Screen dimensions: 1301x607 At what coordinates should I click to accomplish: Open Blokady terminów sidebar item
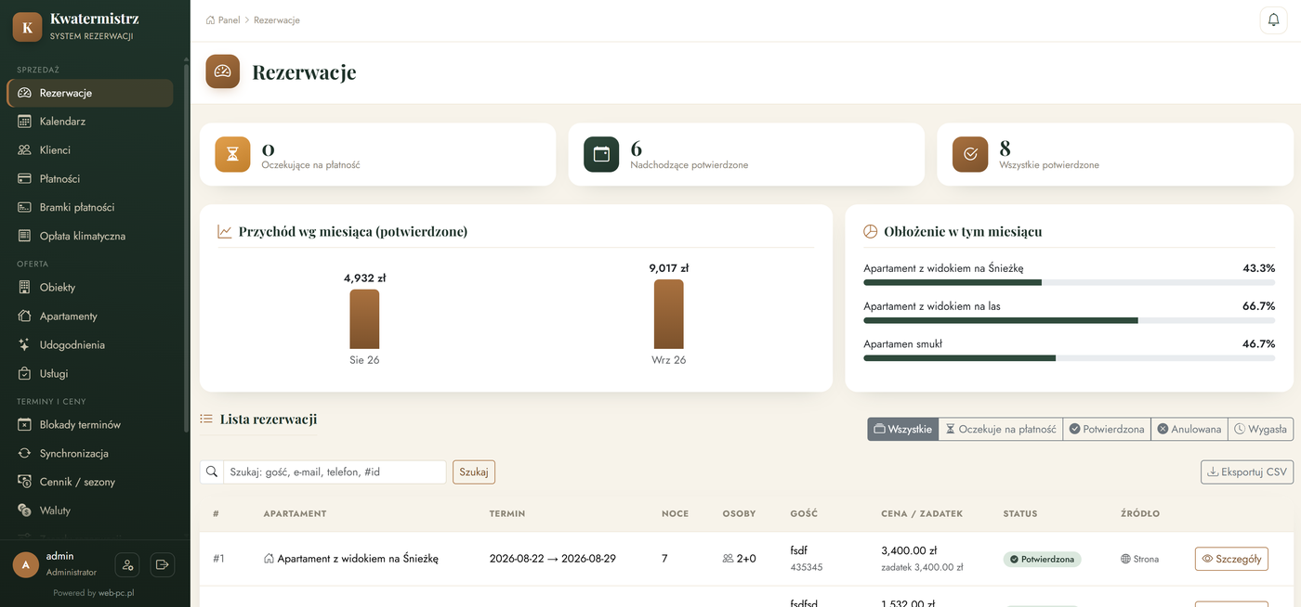point(90,425)
